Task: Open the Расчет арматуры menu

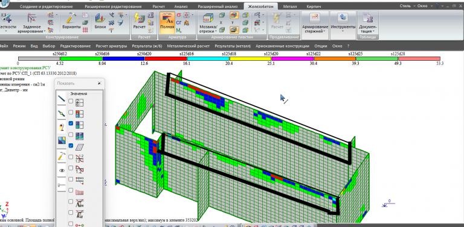Action: tap(111, 46)
